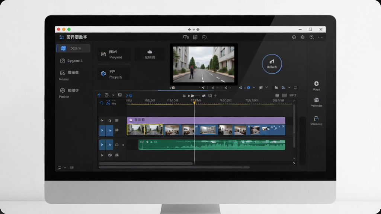Click the street video preview frame

click(x=204, y=64)
